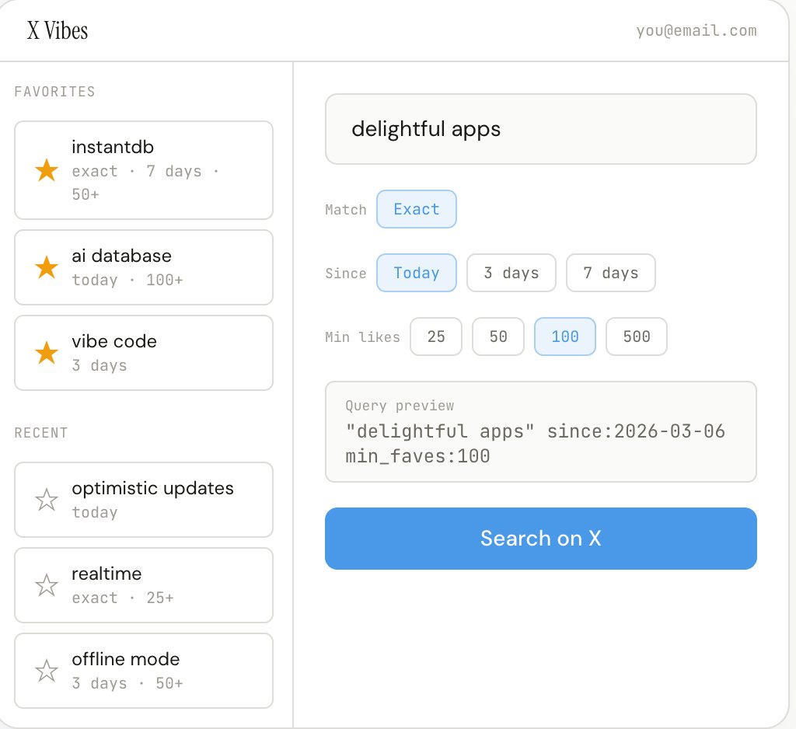Viewport: 796px width, 729px height.
Task: Unfavorite the instantdb search star
Action: tap(46, 170)
